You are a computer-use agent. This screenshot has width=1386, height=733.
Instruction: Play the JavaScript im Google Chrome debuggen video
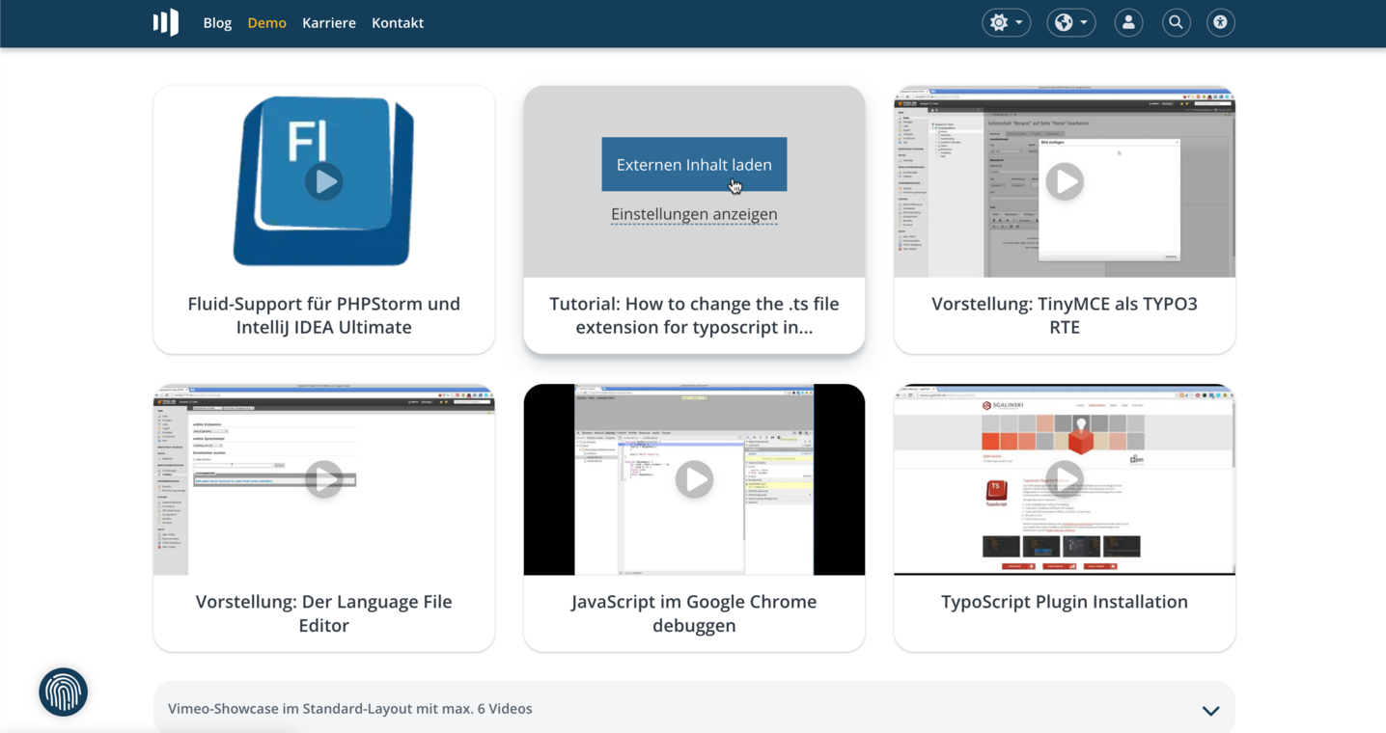click(694, 479)
